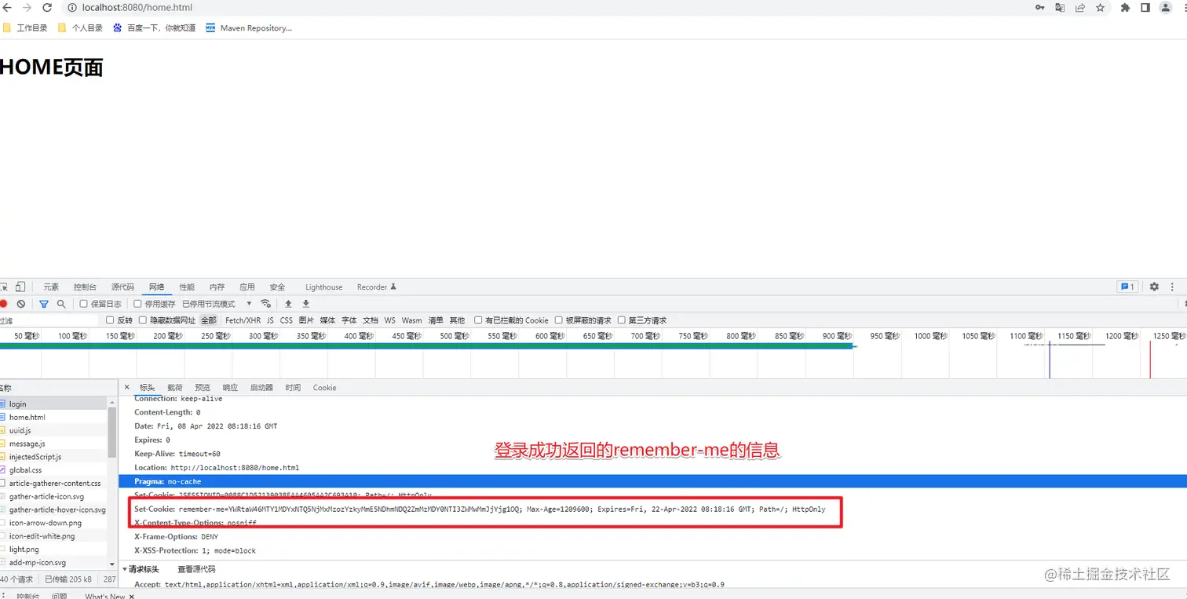The height and width of the screenshot is (599, 1187).
Task: Open the Recorder panel tab
Action: (377, 287)
